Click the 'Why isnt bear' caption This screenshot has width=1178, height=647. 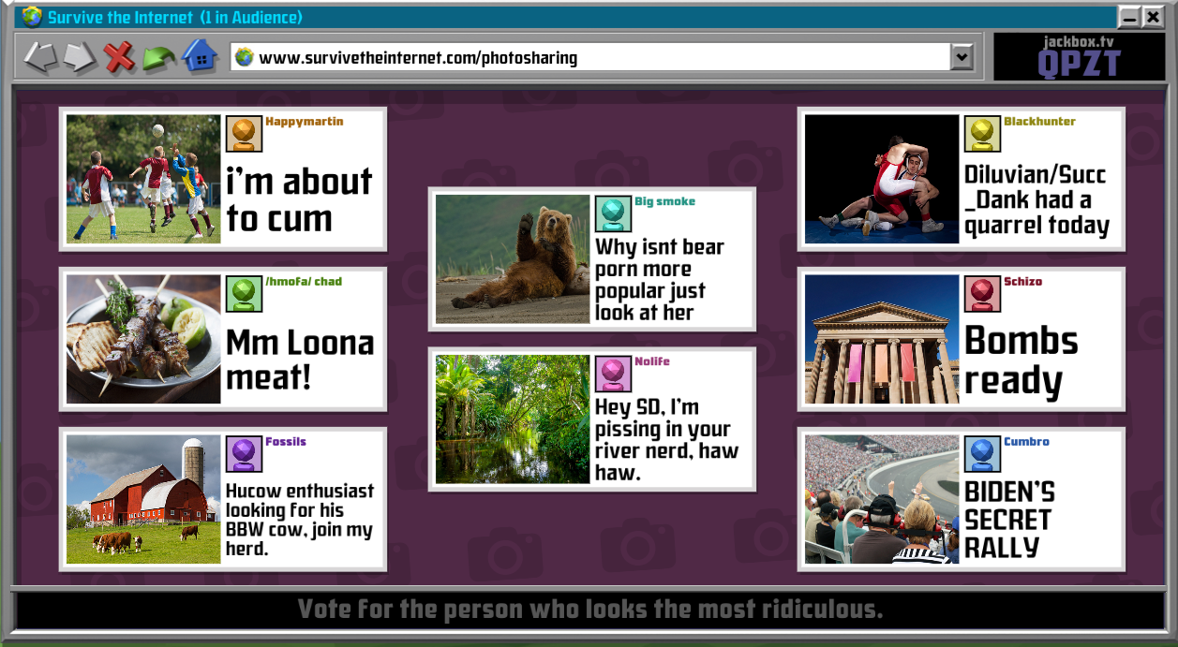tap(660, 280)
